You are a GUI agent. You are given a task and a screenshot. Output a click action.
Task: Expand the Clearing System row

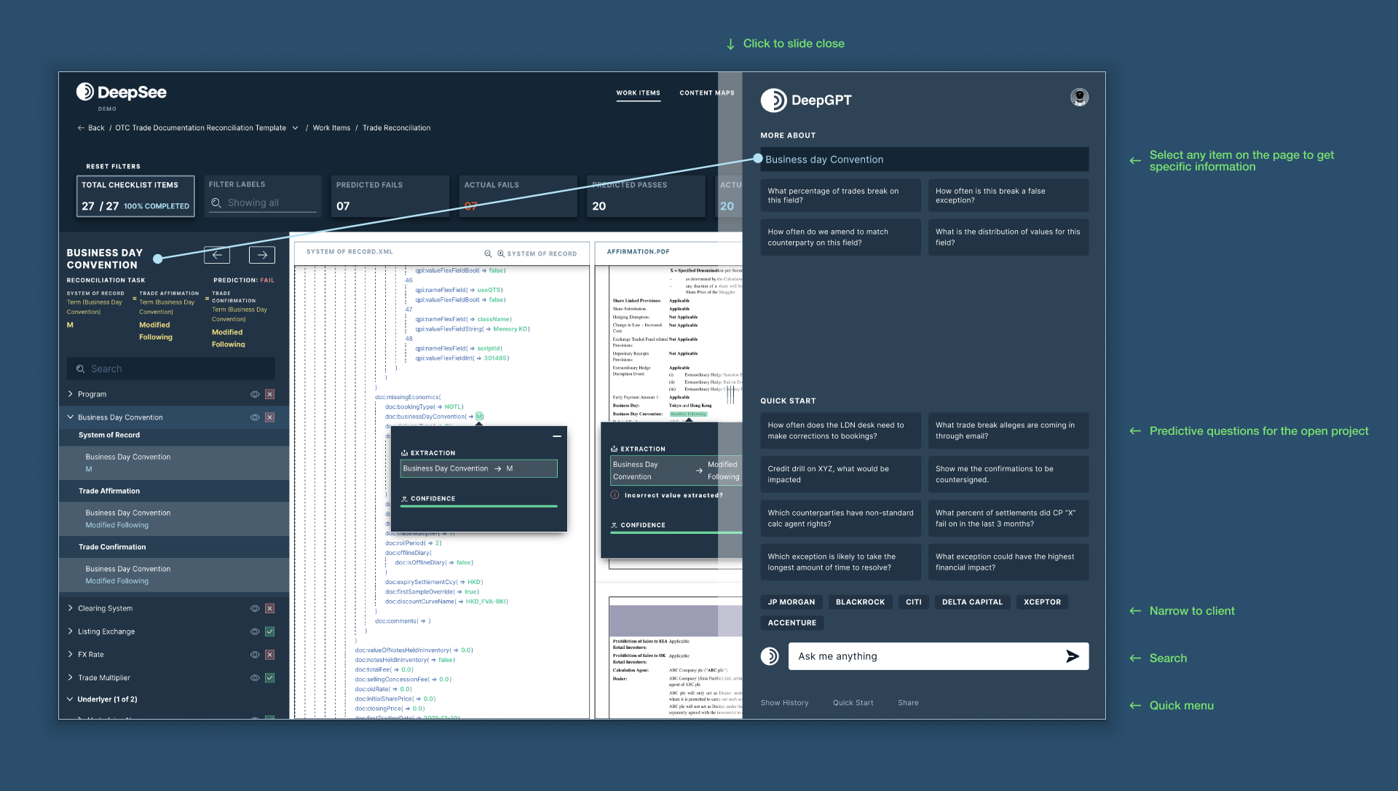click(x=70, y=608)
